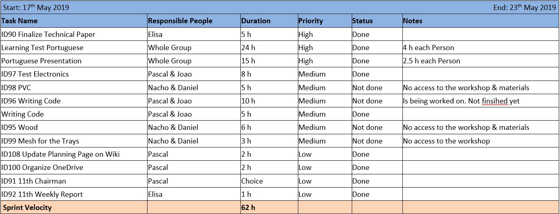
Task: Select the Priority header cell
Action: [x=310, y=21]
